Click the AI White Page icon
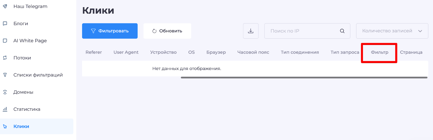The height and width of the screenshot is (140, 433). pyautogui.click(x=5, y=41)
